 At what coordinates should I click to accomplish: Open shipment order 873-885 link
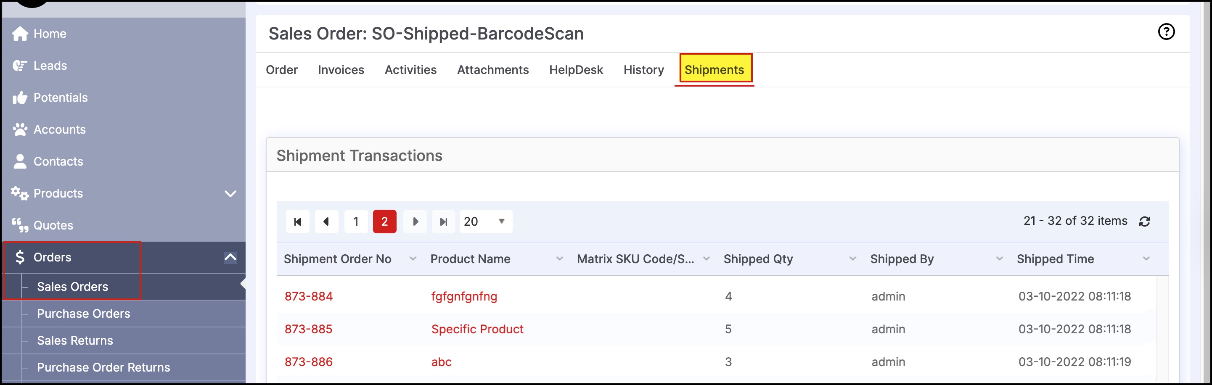click(309, 329)
